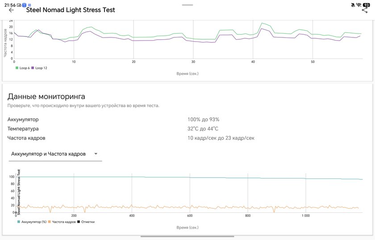Tap the Данные мониторинга section heading
The height and width of the screenshot is (240, 375).
46,96
